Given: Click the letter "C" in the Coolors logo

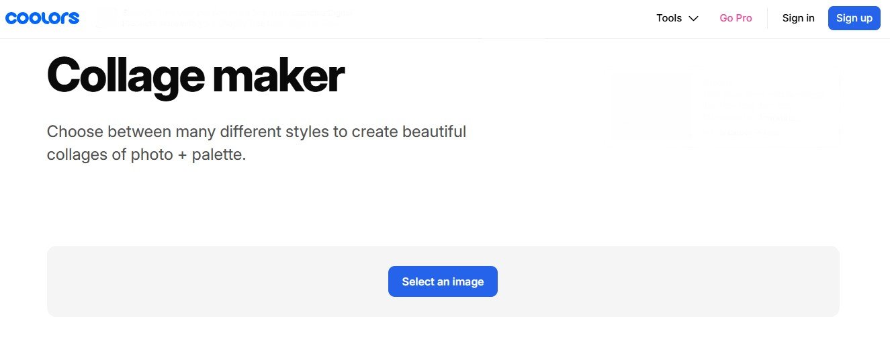Looking at the screenshot, I should (x=11, y=18).
